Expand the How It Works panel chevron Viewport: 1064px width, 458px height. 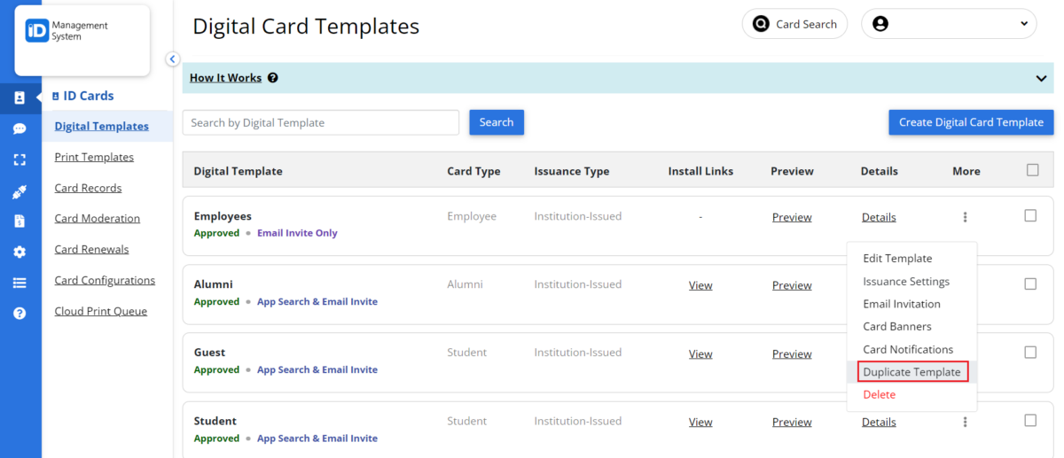coord(1041,78)
